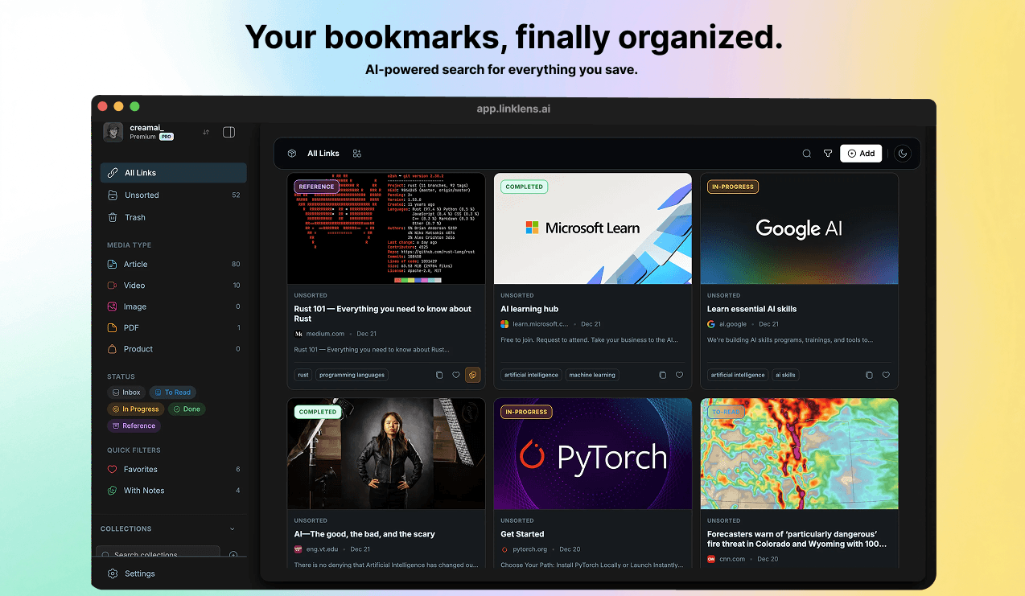The image size is (1025, 596).
Task: Filter by the Done status pill
Action: coord(187,409)
